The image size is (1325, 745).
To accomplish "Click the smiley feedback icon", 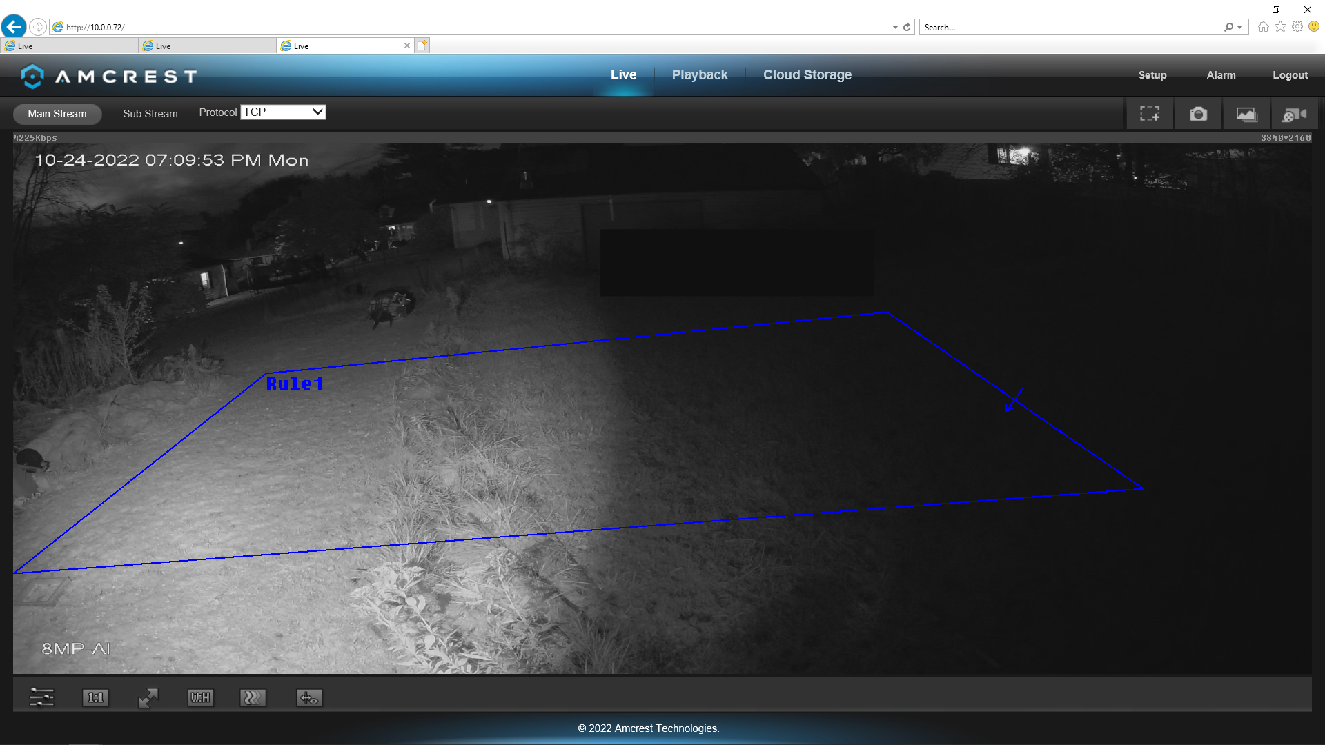I will tap(1314, 26).
